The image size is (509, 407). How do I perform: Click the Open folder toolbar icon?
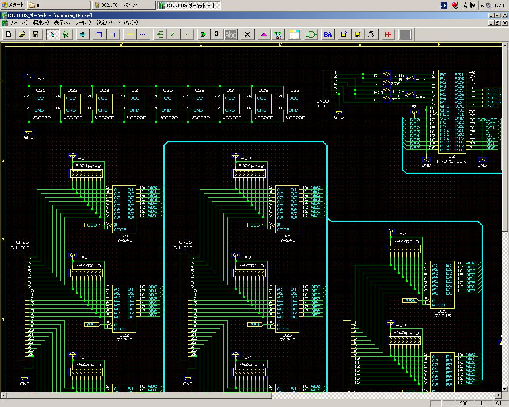(22, 35)
